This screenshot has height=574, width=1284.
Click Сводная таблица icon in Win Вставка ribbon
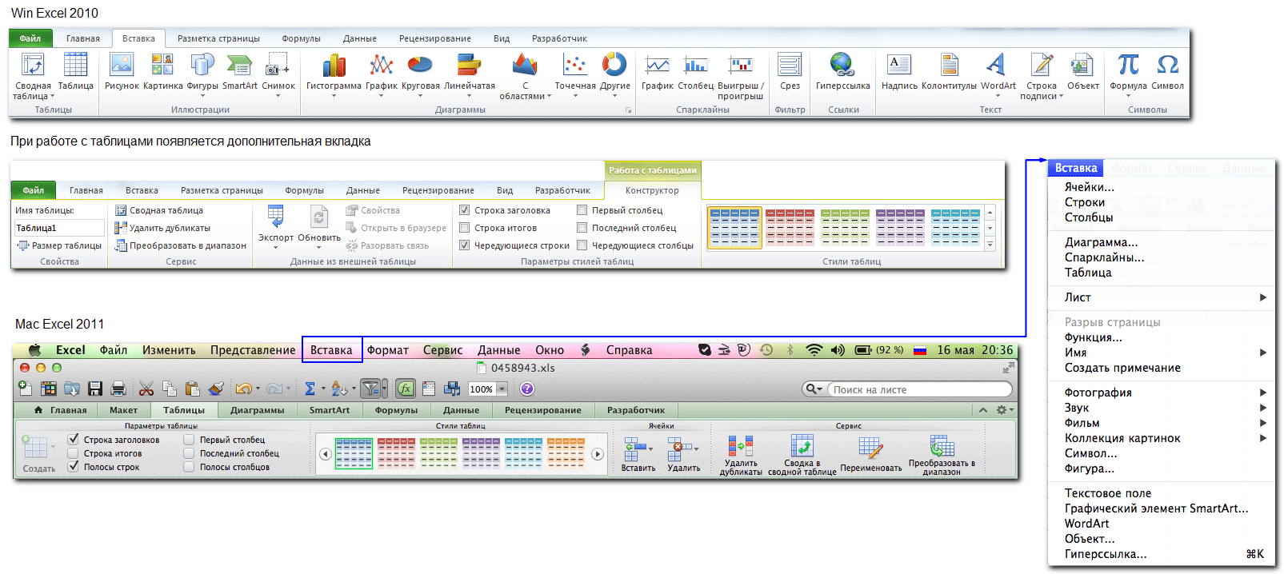(x=33, y=65)
